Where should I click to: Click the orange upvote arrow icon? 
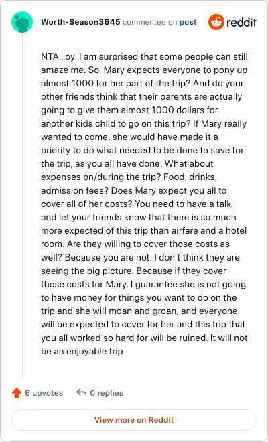coord(17,392)
